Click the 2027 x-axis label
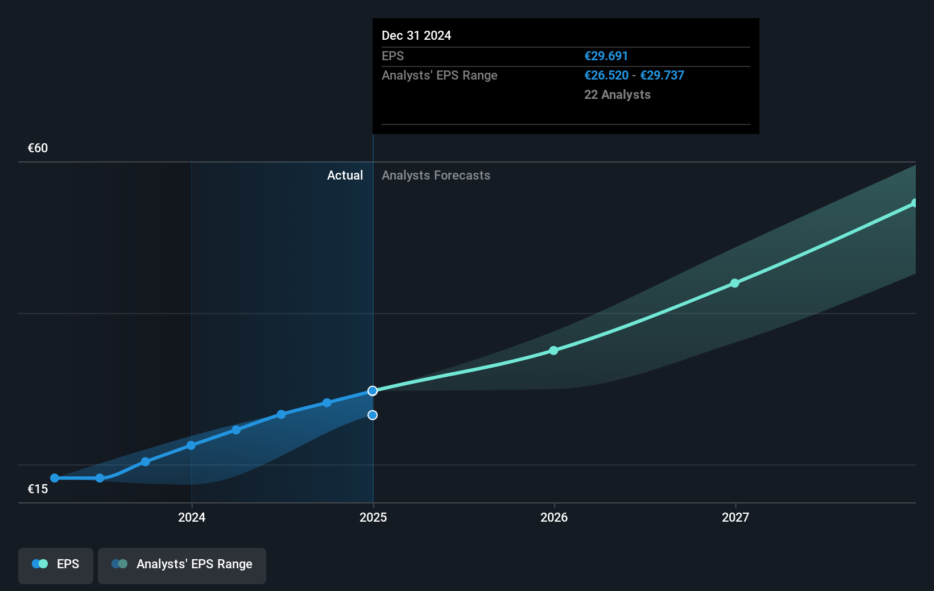934x591 pixels. 735,517
